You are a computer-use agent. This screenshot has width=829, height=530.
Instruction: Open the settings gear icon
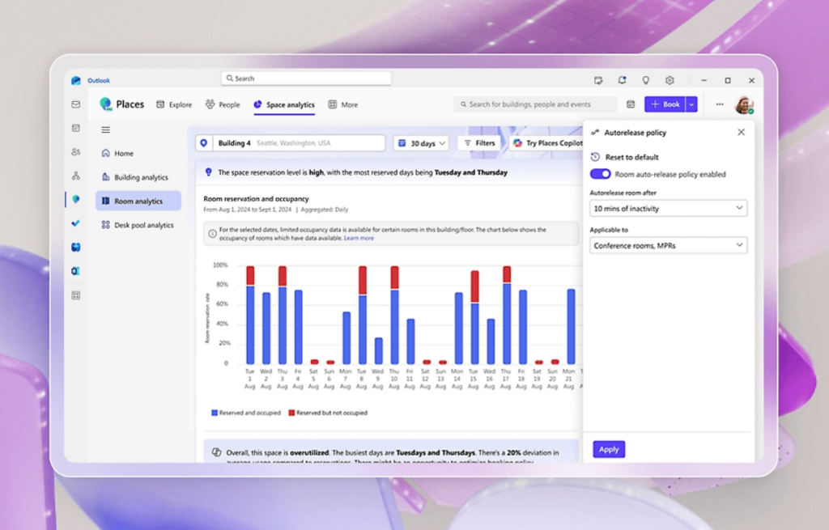pos(670,80)
